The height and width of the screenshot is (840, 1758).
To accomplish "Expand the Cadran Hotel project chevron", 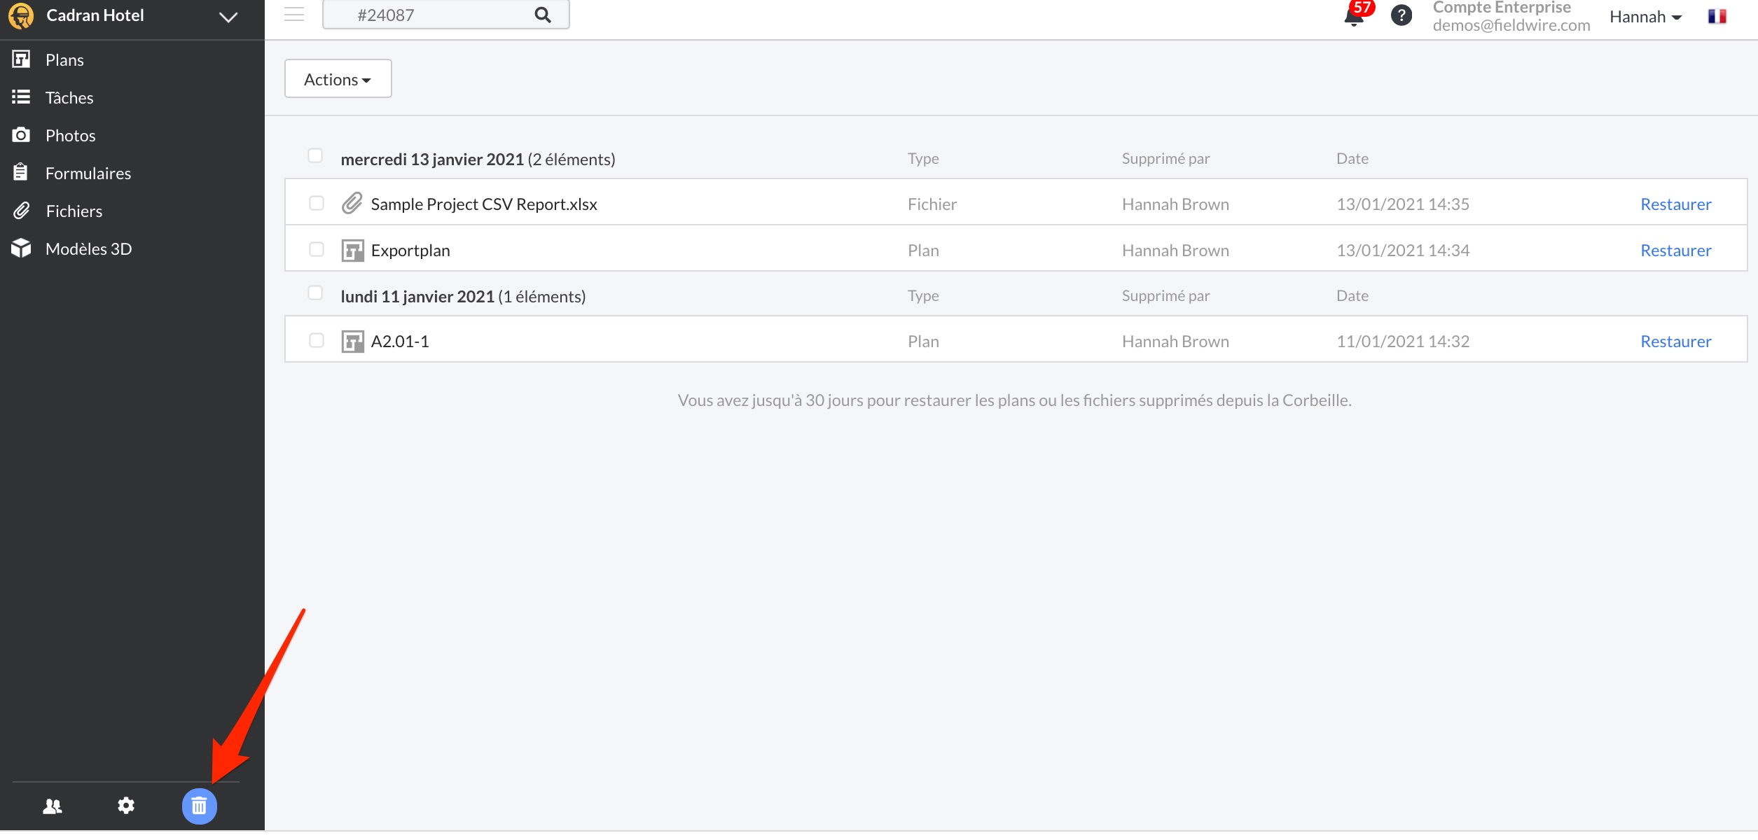I will pyautogui.click(x=228, y=17).
